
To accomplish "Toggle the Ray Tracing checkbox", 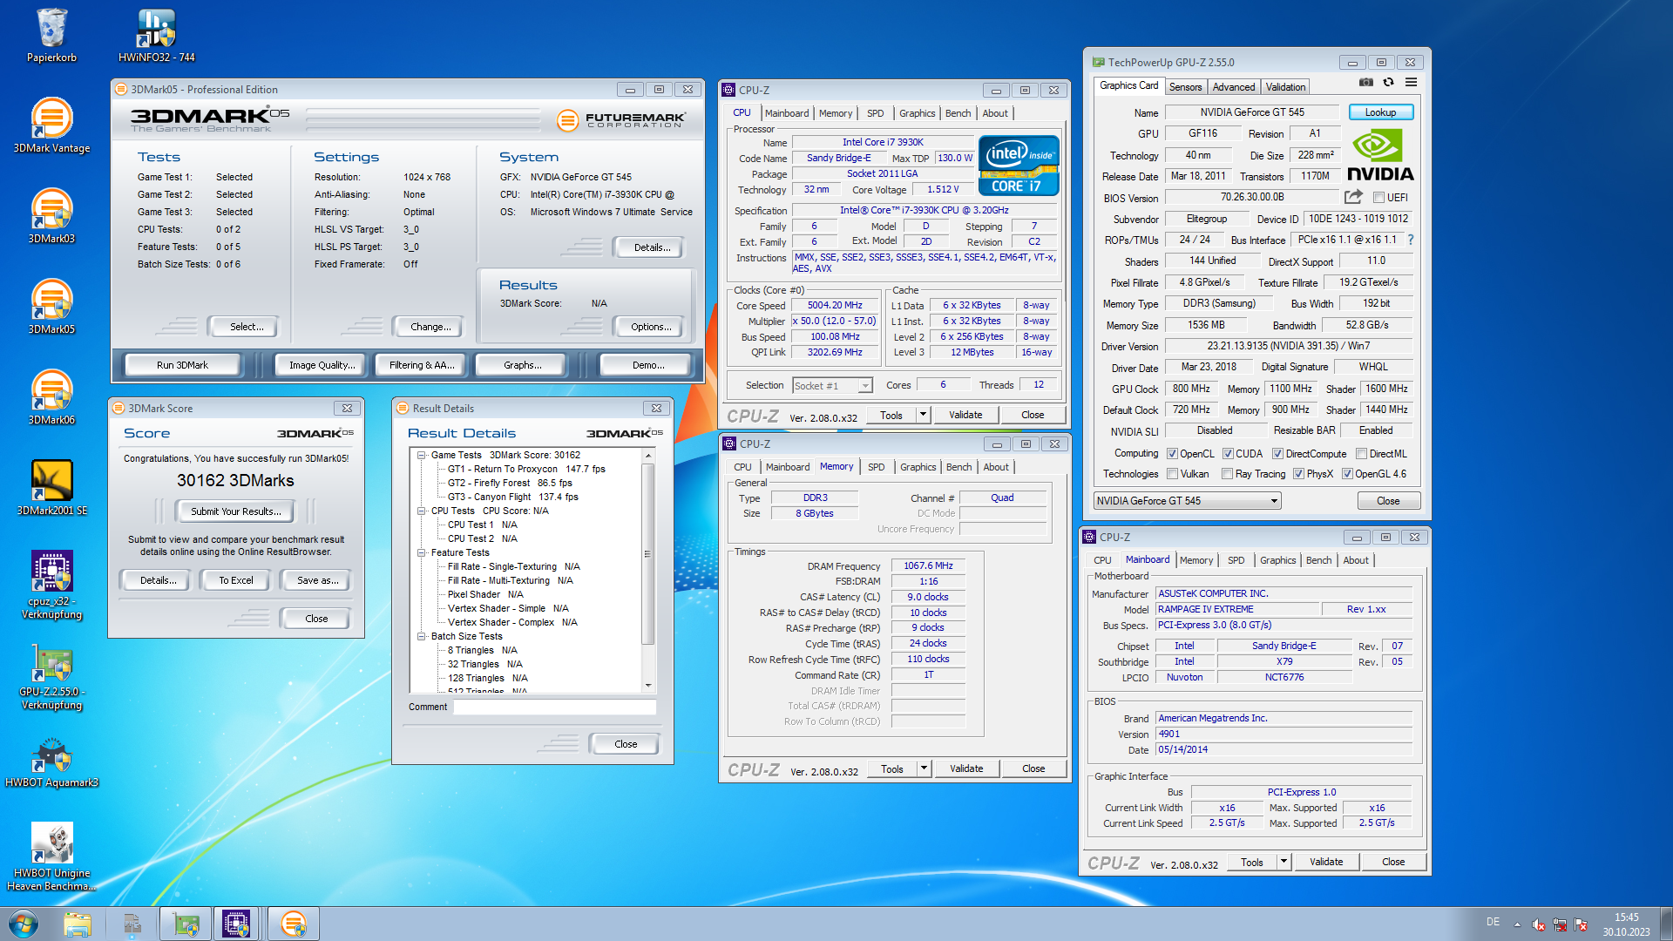I will point(1228,474).
